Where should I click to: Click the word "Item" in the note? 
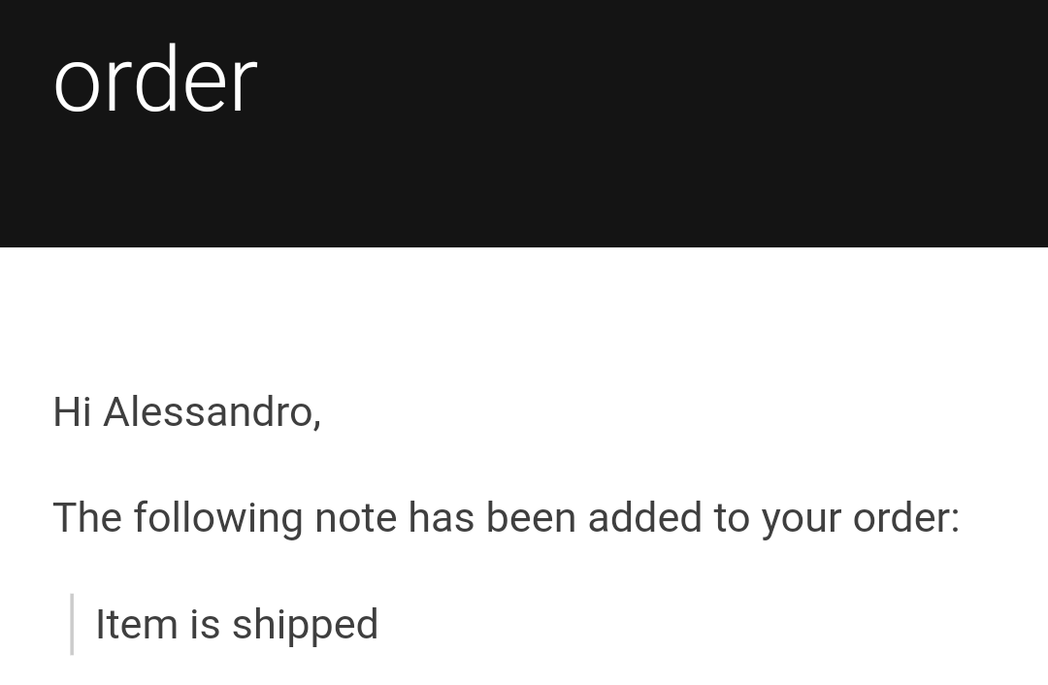click(x=137, y=625)
